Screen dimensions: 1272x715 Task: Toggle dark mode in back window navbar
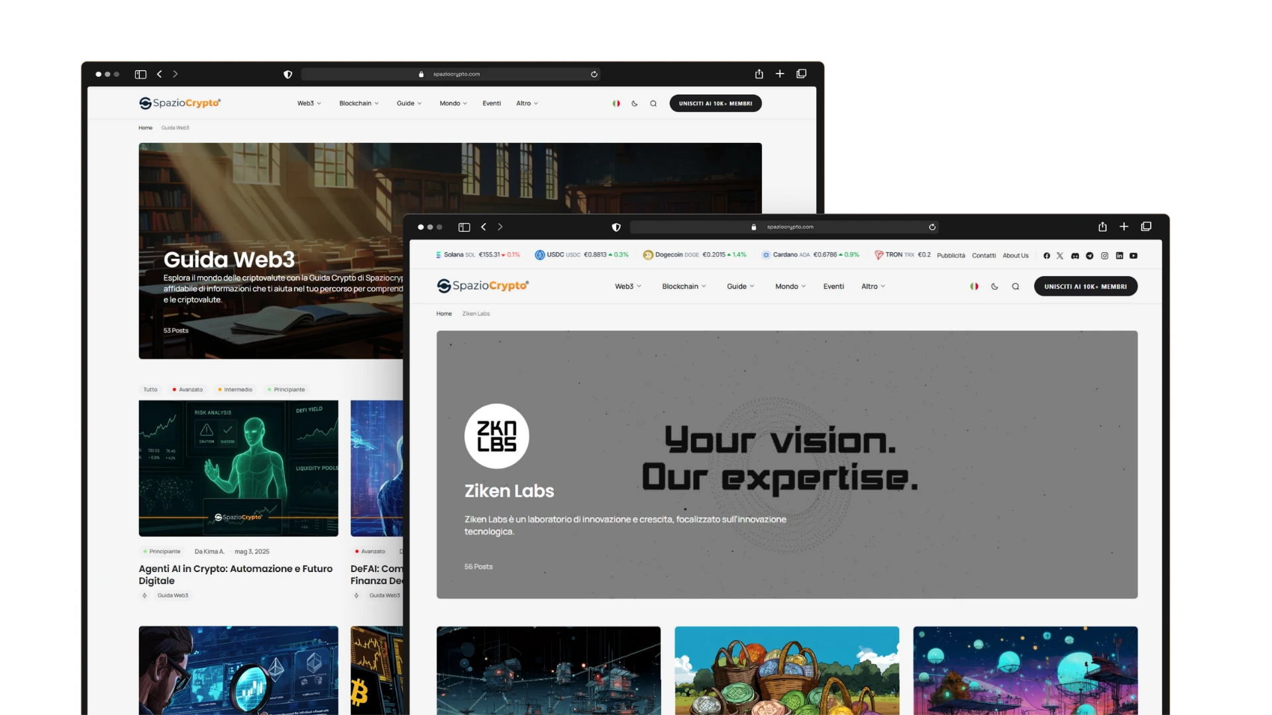pyautogui.click(x=635, y=103)
